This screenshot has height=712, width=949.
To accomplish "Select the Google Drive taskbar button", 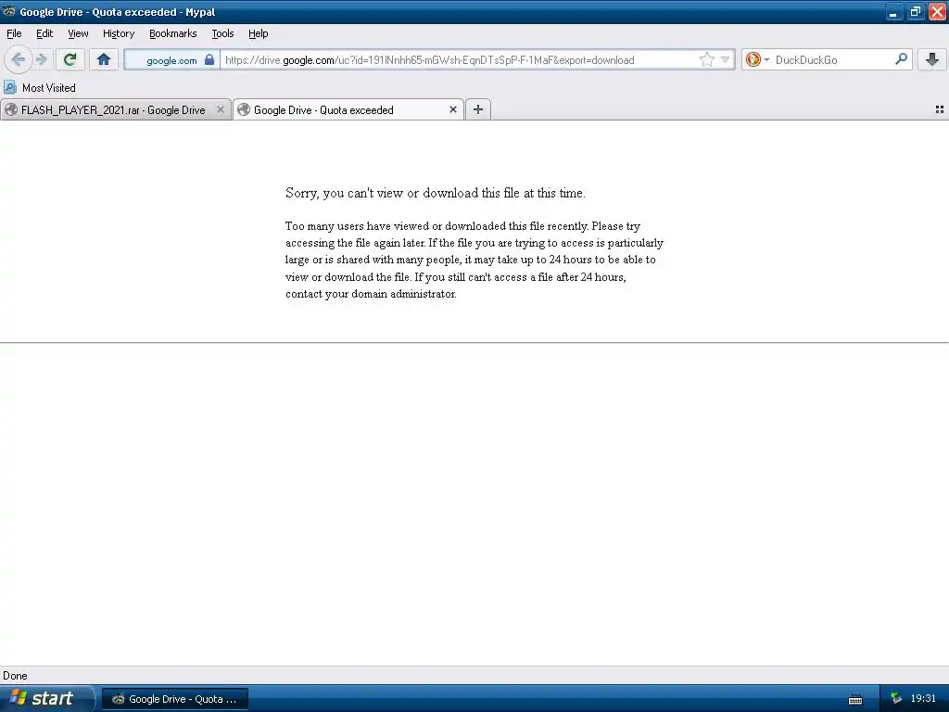I will (175, 699).
